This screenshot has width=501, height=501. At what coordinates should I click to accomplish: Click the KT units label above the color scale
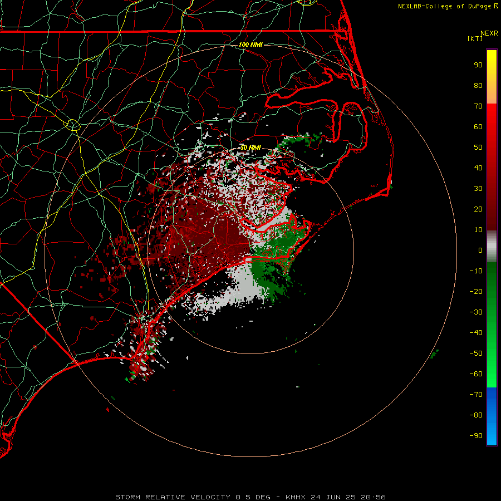(x=475, y=38)
